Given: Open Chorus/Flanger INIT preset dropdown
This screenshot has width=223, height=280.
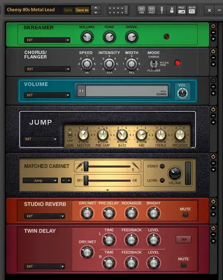Looking at the screenshot, I should click(x=47, y=69).
